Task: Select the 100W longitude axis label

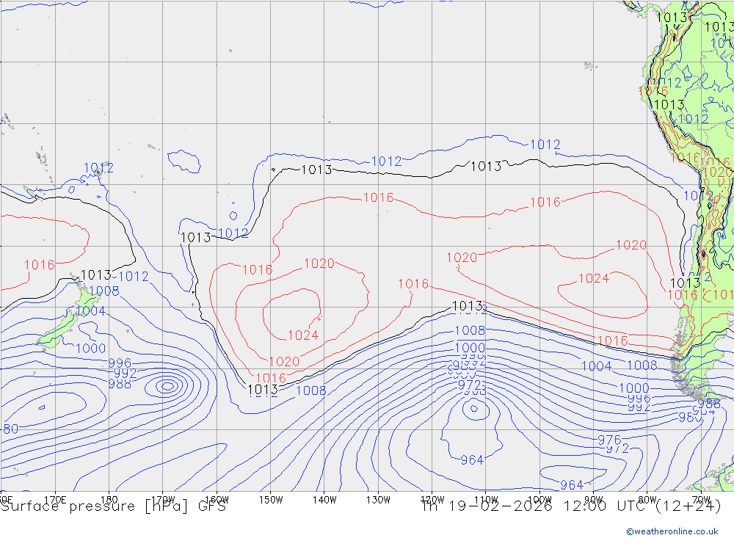Action: 539,499
